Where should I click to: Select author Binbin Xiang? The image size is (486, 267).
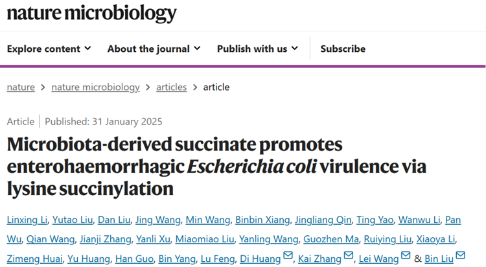pyautogui.click(x=262, y=220)
